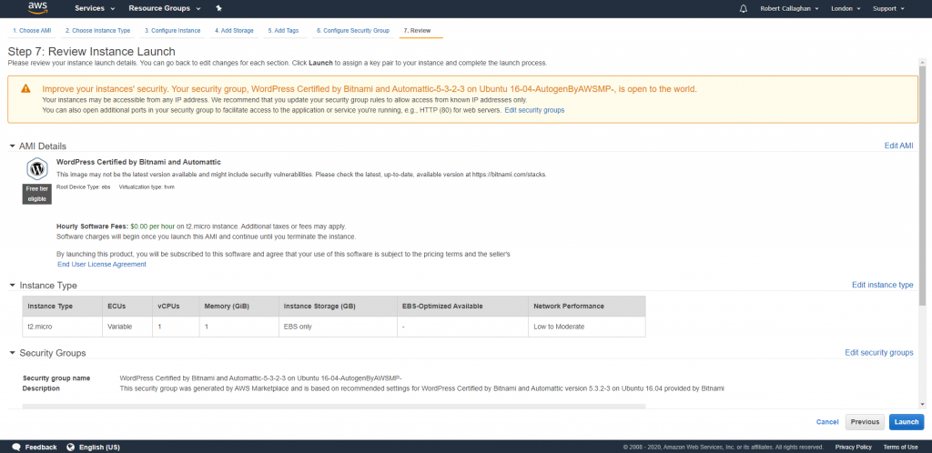Viewport: 932px width, 453px height.
Task: Click Edit security groups link on the right
Action: click(x=879, y=353)
